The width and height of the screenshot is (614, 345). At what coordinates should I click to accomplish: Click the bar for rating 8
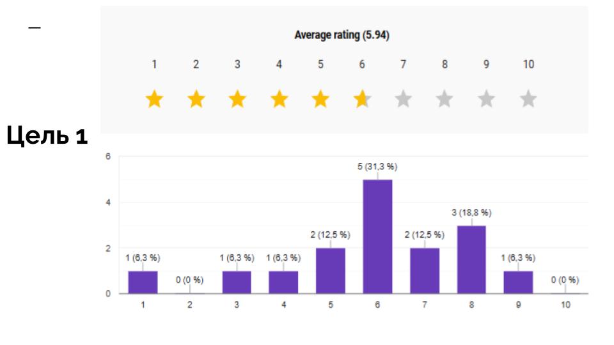click(x=471, y=259)
